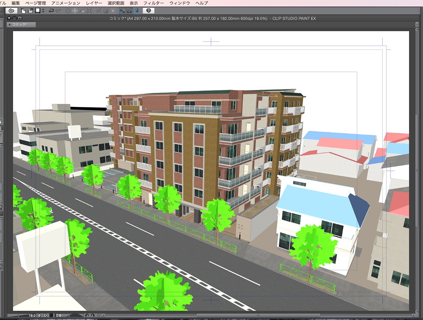423x320 pixels.
Task: Select the rotate canvas left icon
Action: [88, 316]
